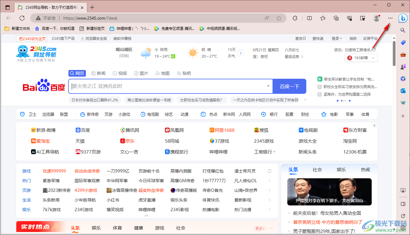Screen dimensions: 410x235
Task: Open 哔哩哔哩 bookmark in favorites bar
Action: 129,29
